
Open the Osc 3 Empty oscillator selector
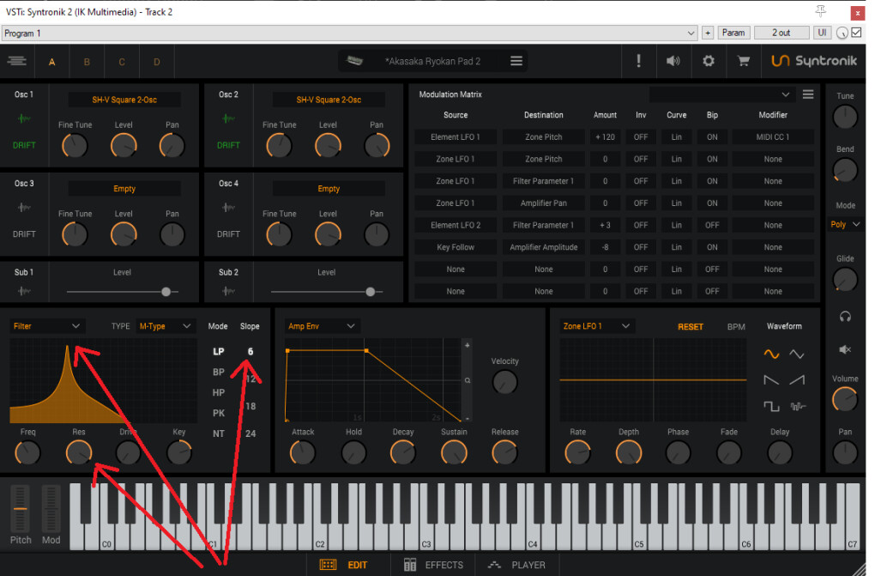coord(124,188)
